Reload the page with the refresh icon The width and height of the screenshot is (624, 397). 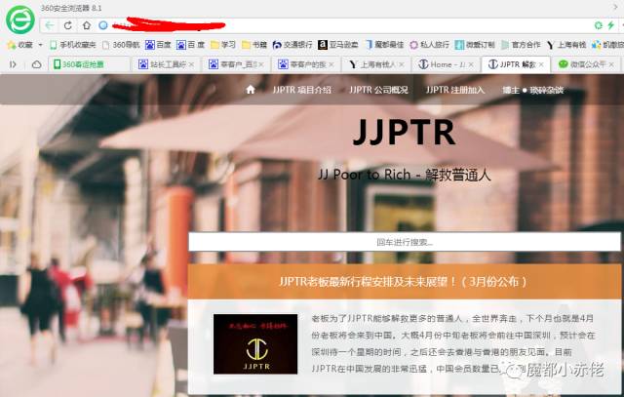point(68,25)
